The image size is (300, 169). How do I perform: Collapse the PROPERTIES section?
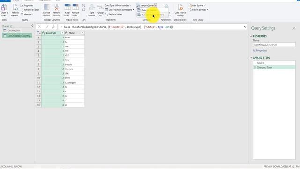click(x=251, y=36)
